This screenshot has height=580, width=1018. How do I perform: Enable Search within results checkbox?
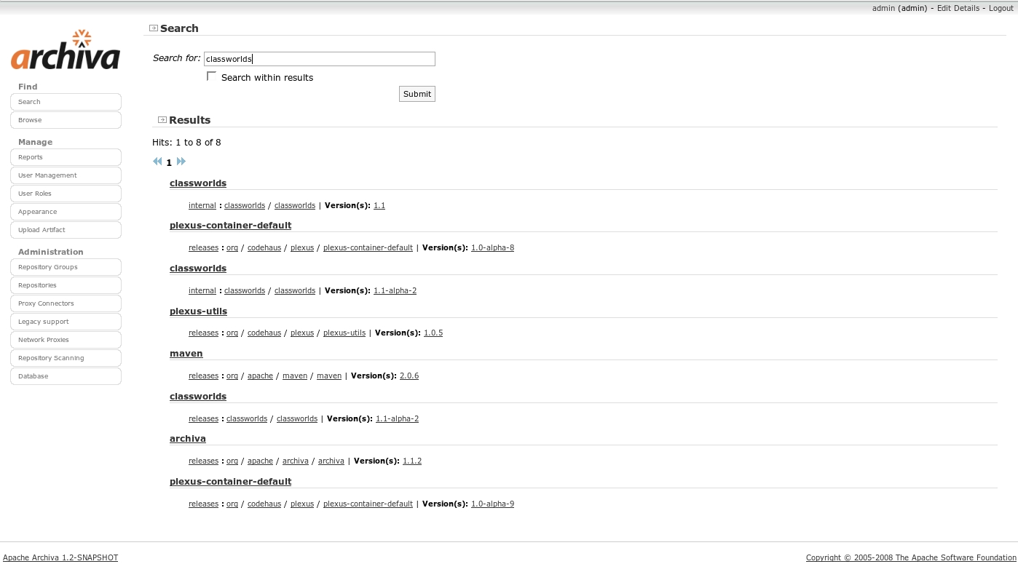point(212,76)
